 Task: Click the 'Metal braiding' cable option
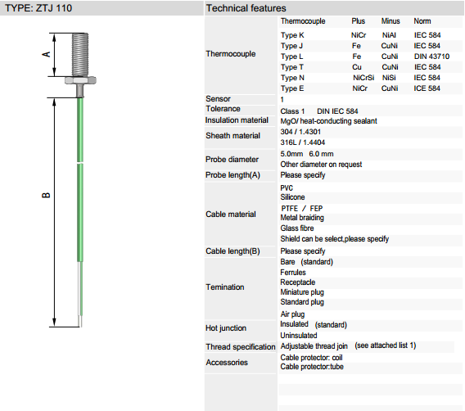(x=302, y=218)
